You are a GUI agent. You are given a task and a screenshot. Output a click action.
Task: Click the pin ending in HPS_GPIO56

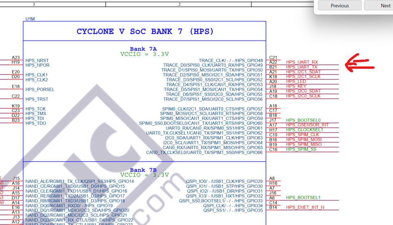point(213,99)
